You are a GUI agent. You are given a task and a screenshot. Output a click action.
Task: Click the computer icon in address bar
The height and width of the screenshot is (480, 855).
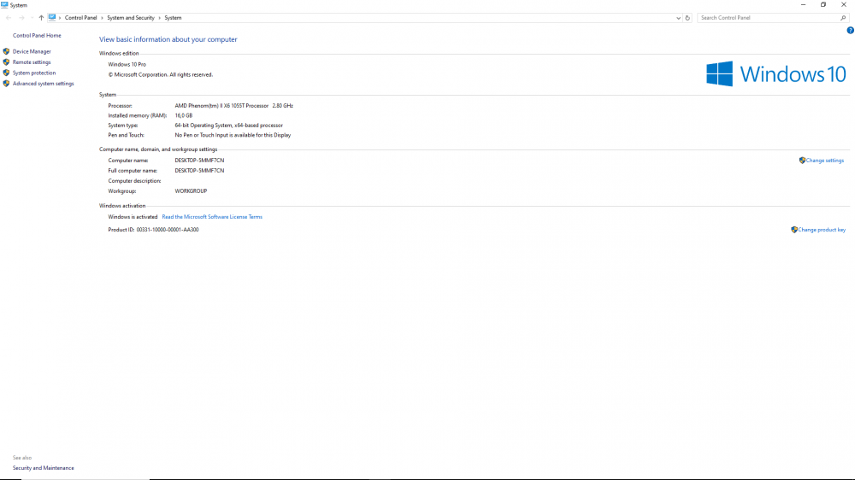(52, 17)
